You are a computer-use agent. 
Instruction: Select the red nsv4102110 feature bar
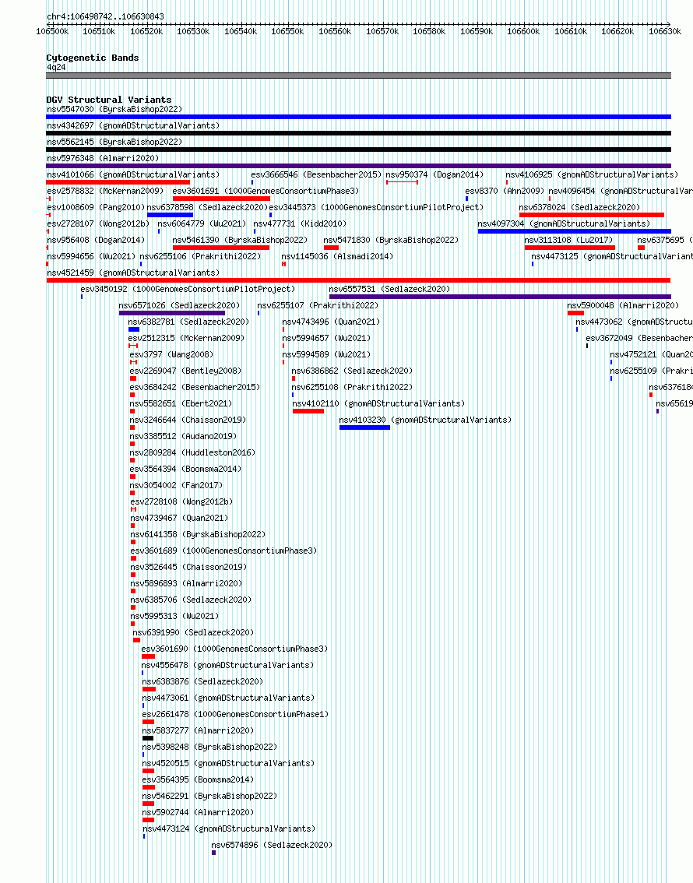point(308,411)
